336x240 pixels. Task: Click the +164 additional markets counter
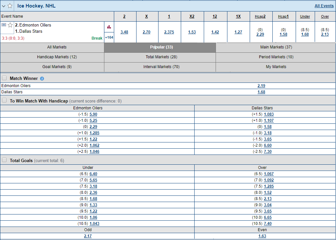[109, 37]
